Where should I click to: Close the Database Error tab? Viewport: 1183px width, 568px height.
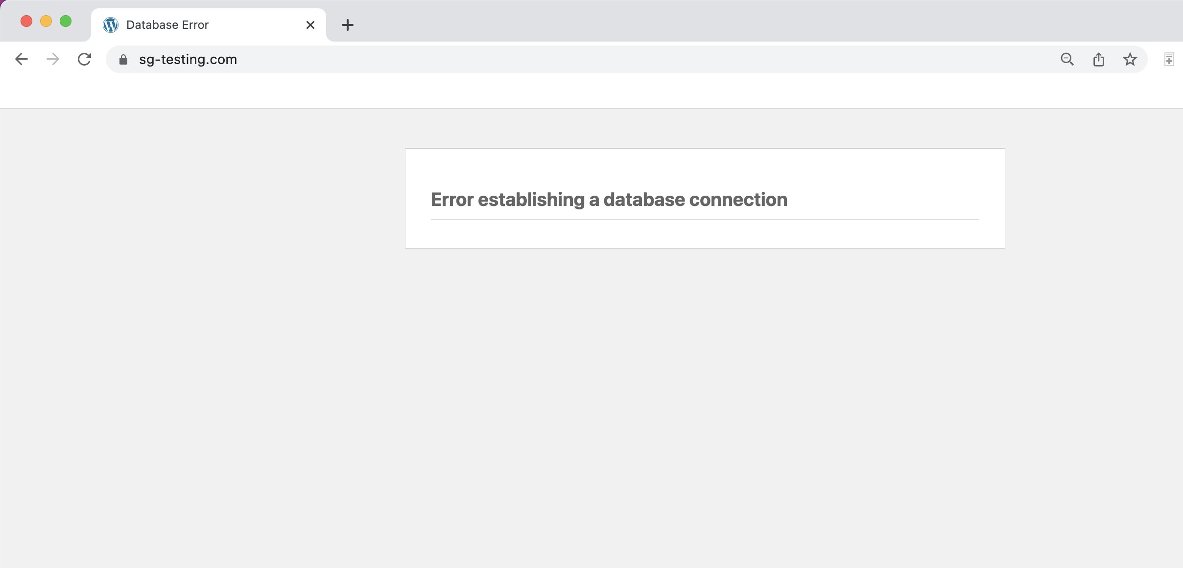[310, 24]
